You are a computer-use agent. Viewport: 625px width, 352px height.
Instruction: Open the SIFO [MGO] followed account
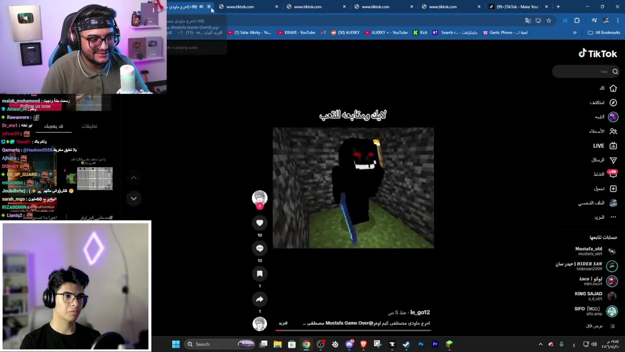pos(596,311)
